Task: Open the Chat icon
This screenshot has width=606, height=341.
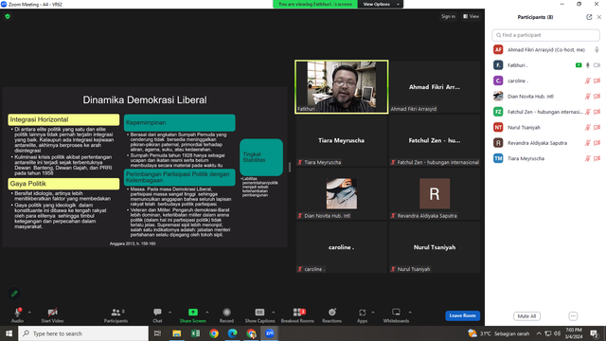Action: click(x=157, y=312)
